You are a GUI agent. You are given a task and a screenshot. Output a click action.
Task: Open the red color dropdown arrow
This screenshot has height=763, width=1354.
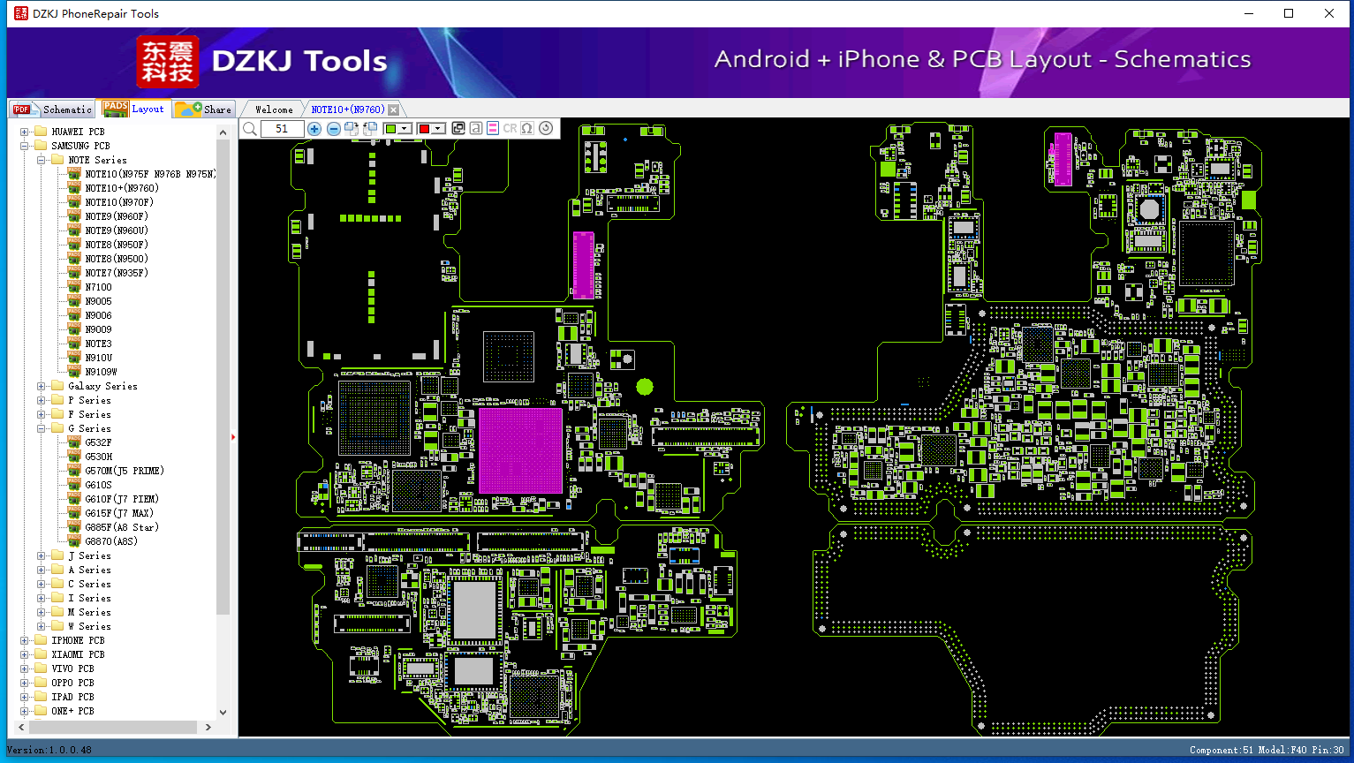tap(438, 129)
